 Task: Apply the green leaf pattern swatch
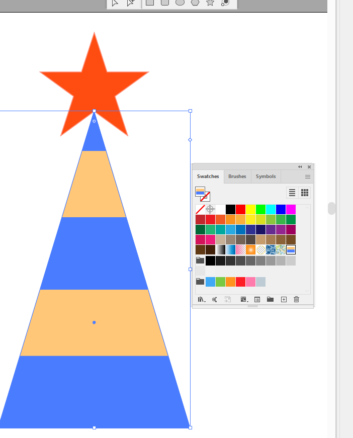click(x=281, y=249)
